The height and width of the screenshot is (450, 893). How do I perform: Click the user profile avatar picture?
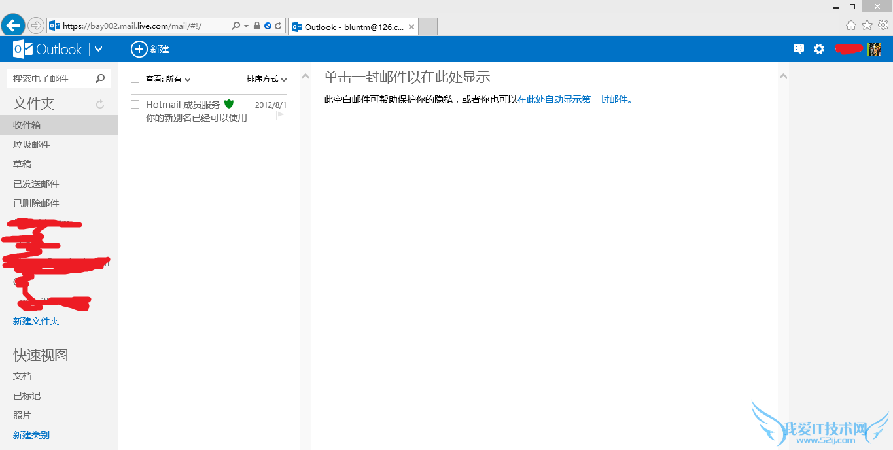874,49
